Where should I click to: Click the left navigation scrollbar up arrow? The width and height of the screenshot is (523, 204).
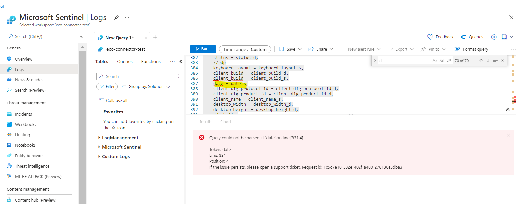(x=82, y=47)
